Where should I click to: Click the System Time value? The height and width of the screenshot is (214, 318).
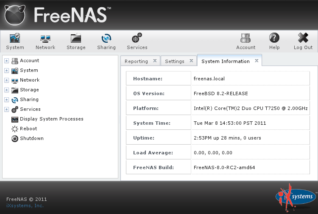point(230,123)
